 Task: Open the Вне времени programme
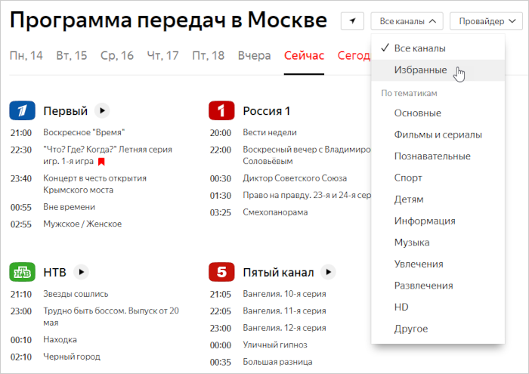[70, 207]
